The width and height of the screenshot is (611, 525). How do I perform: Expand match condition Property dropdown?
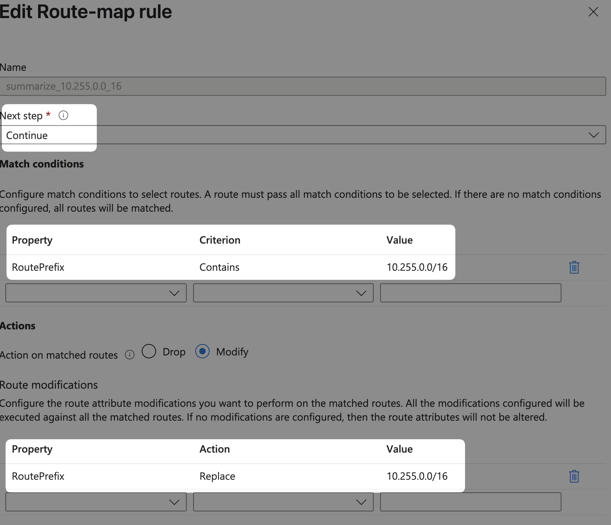pos(96,293)
